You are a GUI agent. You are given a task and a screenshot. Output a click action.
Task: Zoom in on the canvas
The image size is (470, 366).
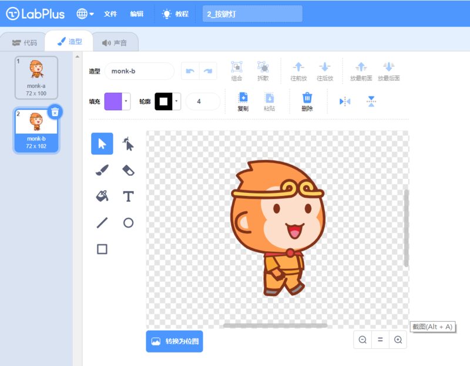398,340
